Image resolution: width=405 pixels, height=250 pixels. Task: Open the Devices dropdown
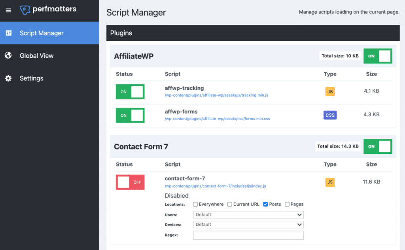248,224
